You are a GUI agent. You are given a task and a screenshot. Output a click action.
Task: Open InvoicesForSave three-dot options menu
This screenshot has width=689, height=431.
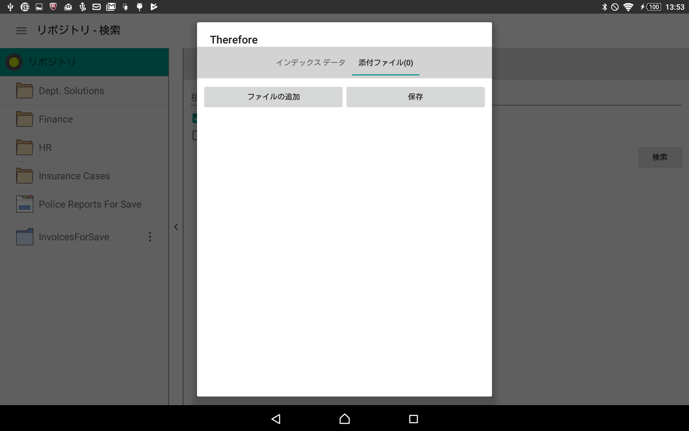(150, 237)
